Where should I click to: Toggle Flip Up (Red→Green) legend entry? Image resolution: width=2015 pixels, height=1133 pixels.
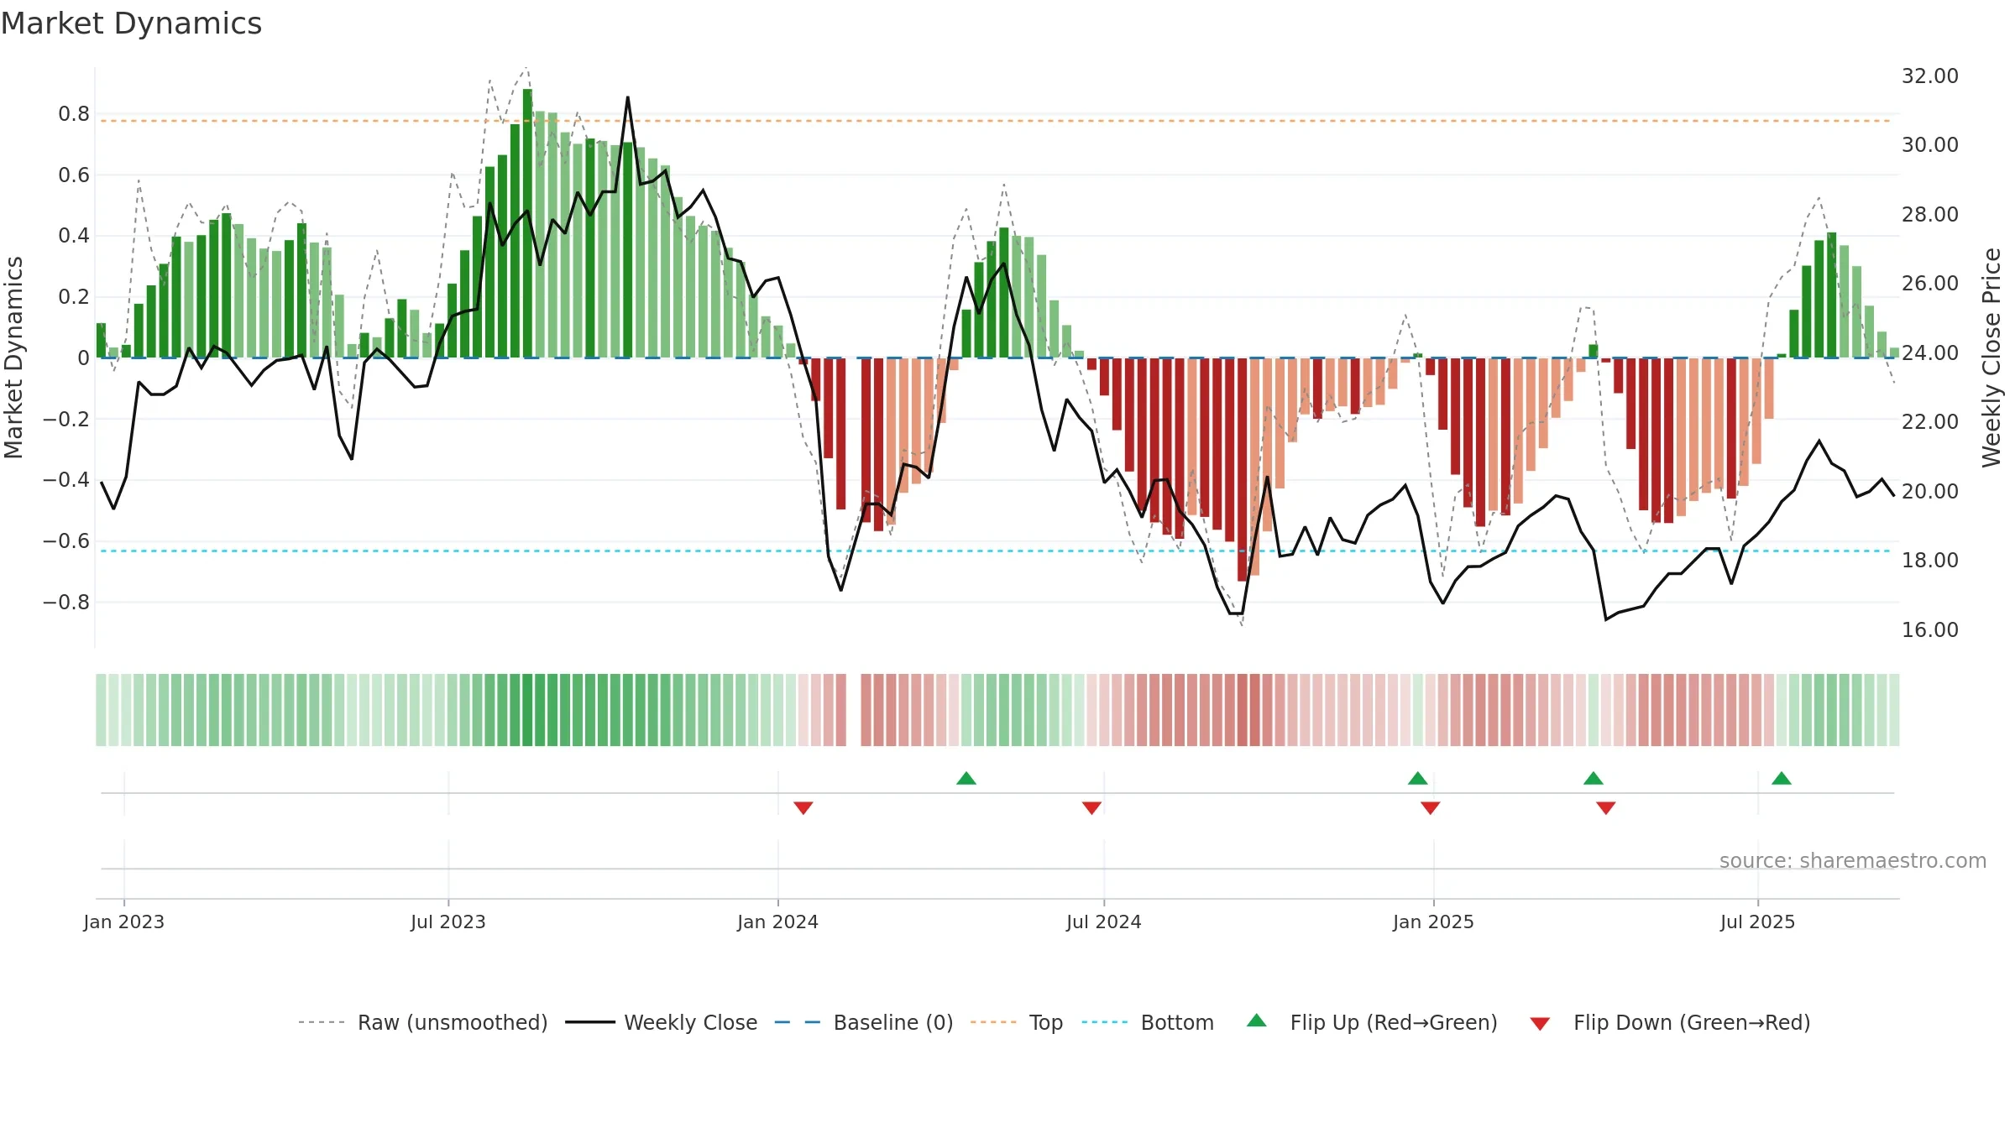[x=1372, y=1022]
